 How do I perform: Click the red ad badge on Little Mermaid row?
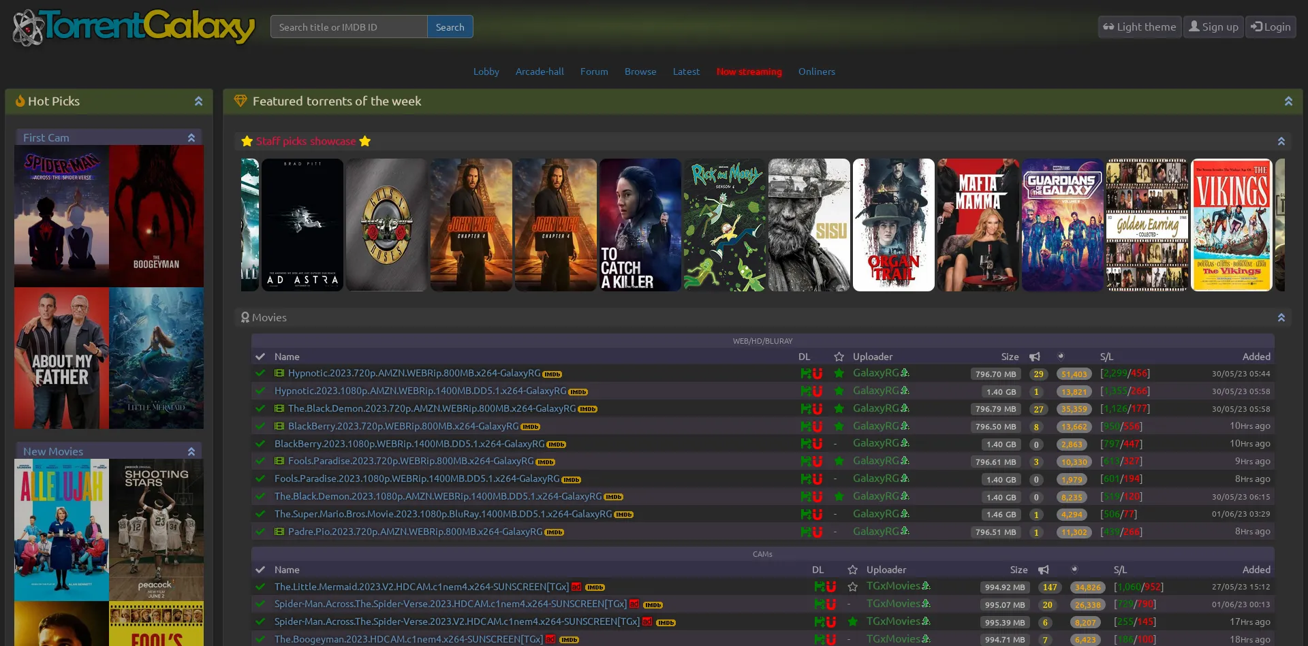[x=576, y=587]
